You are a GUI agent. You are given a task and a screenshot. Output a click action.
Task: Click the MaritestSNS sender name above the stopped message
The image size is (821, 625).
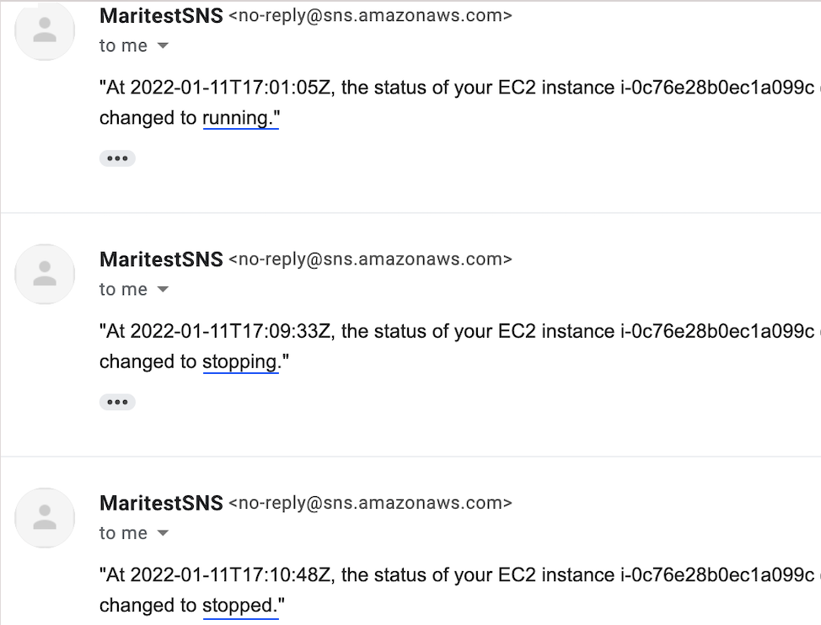(161, 503)
